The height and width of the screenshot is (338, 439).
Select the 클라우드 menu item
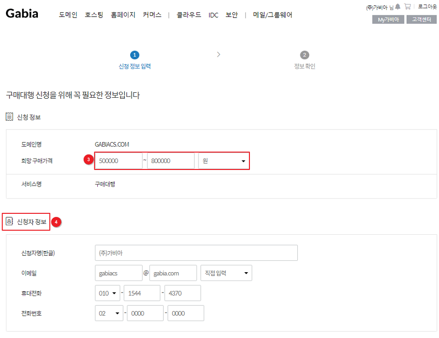[189, 15]
